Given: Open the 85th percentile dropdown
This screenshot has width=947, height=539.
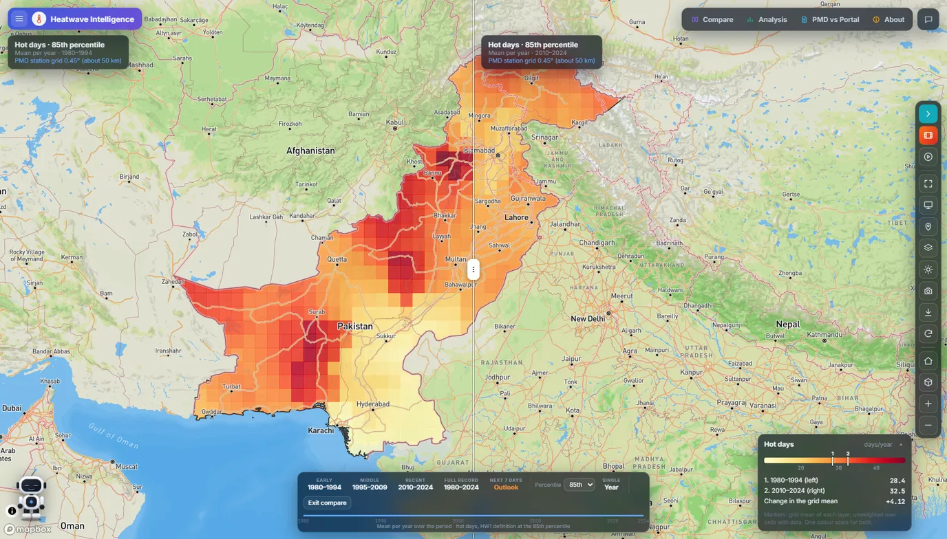Looking at the screenshot, I should pyautogui.click(x=579, y=485).
